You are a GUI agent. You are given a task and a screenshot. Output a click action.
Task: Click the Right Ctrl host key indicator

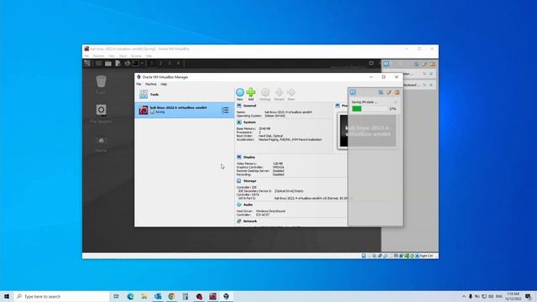coord(427,256)
